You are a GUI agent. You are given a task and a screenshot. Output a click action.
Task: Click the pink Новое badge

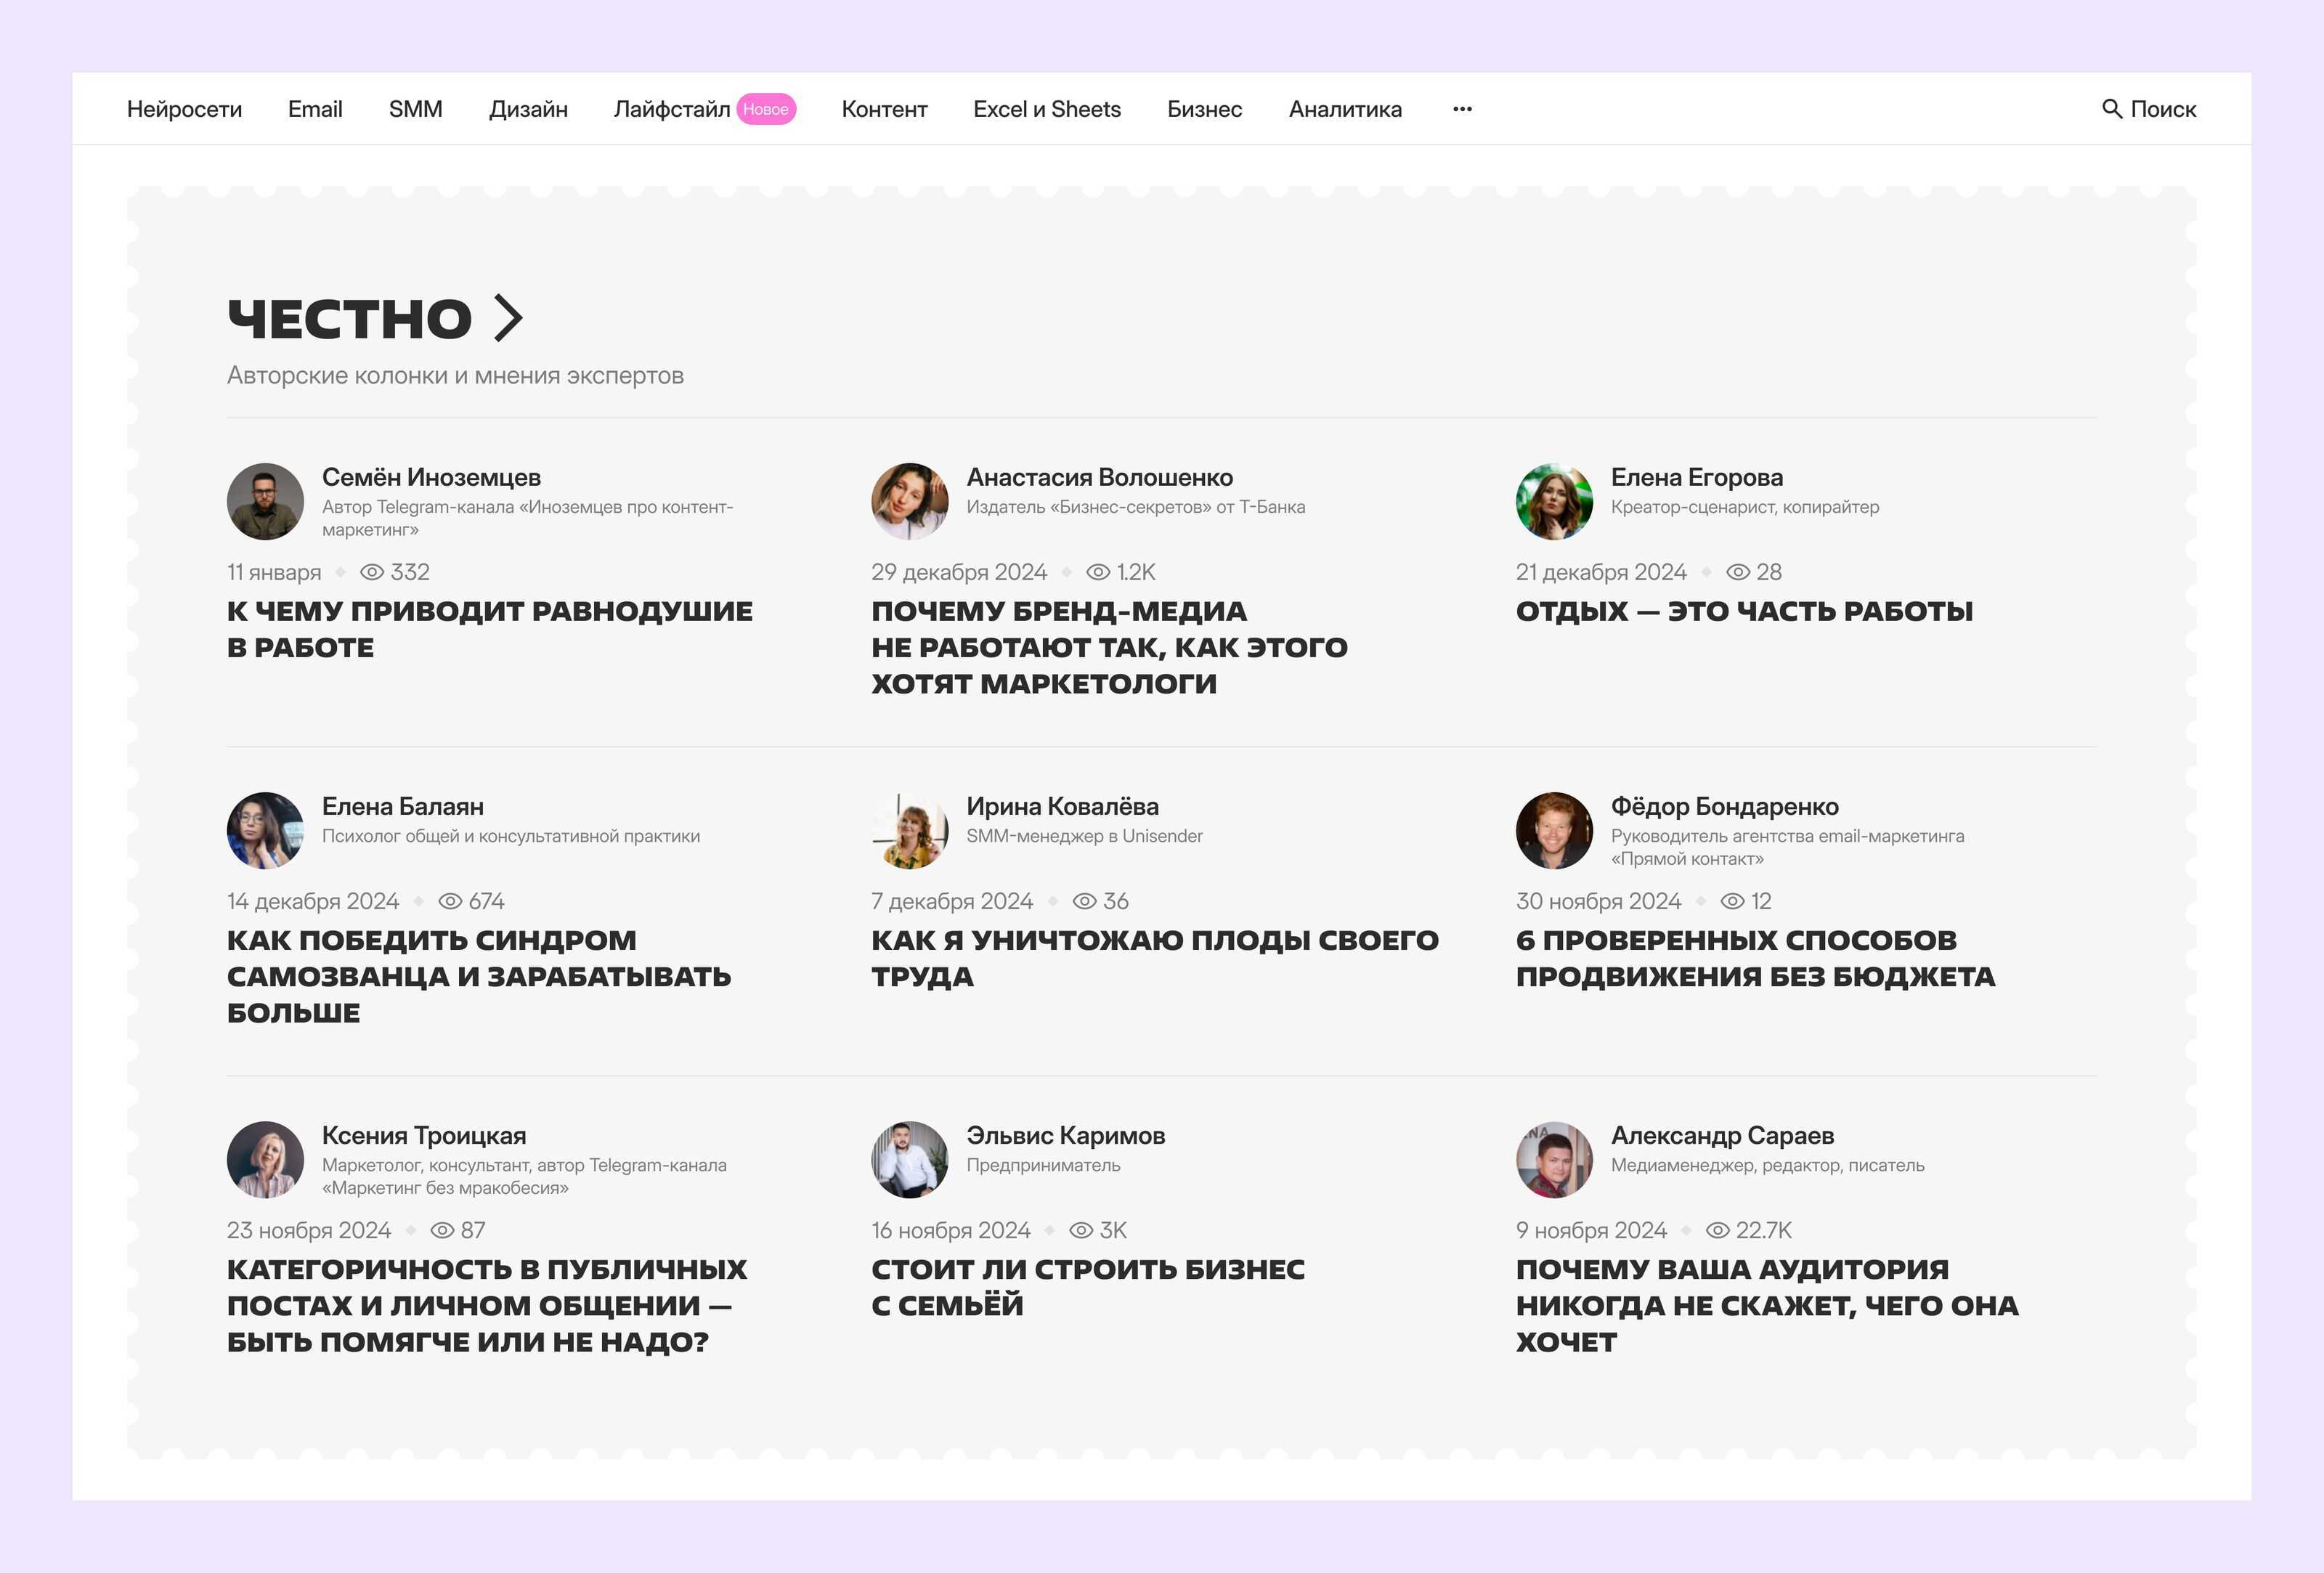[766, 109]
